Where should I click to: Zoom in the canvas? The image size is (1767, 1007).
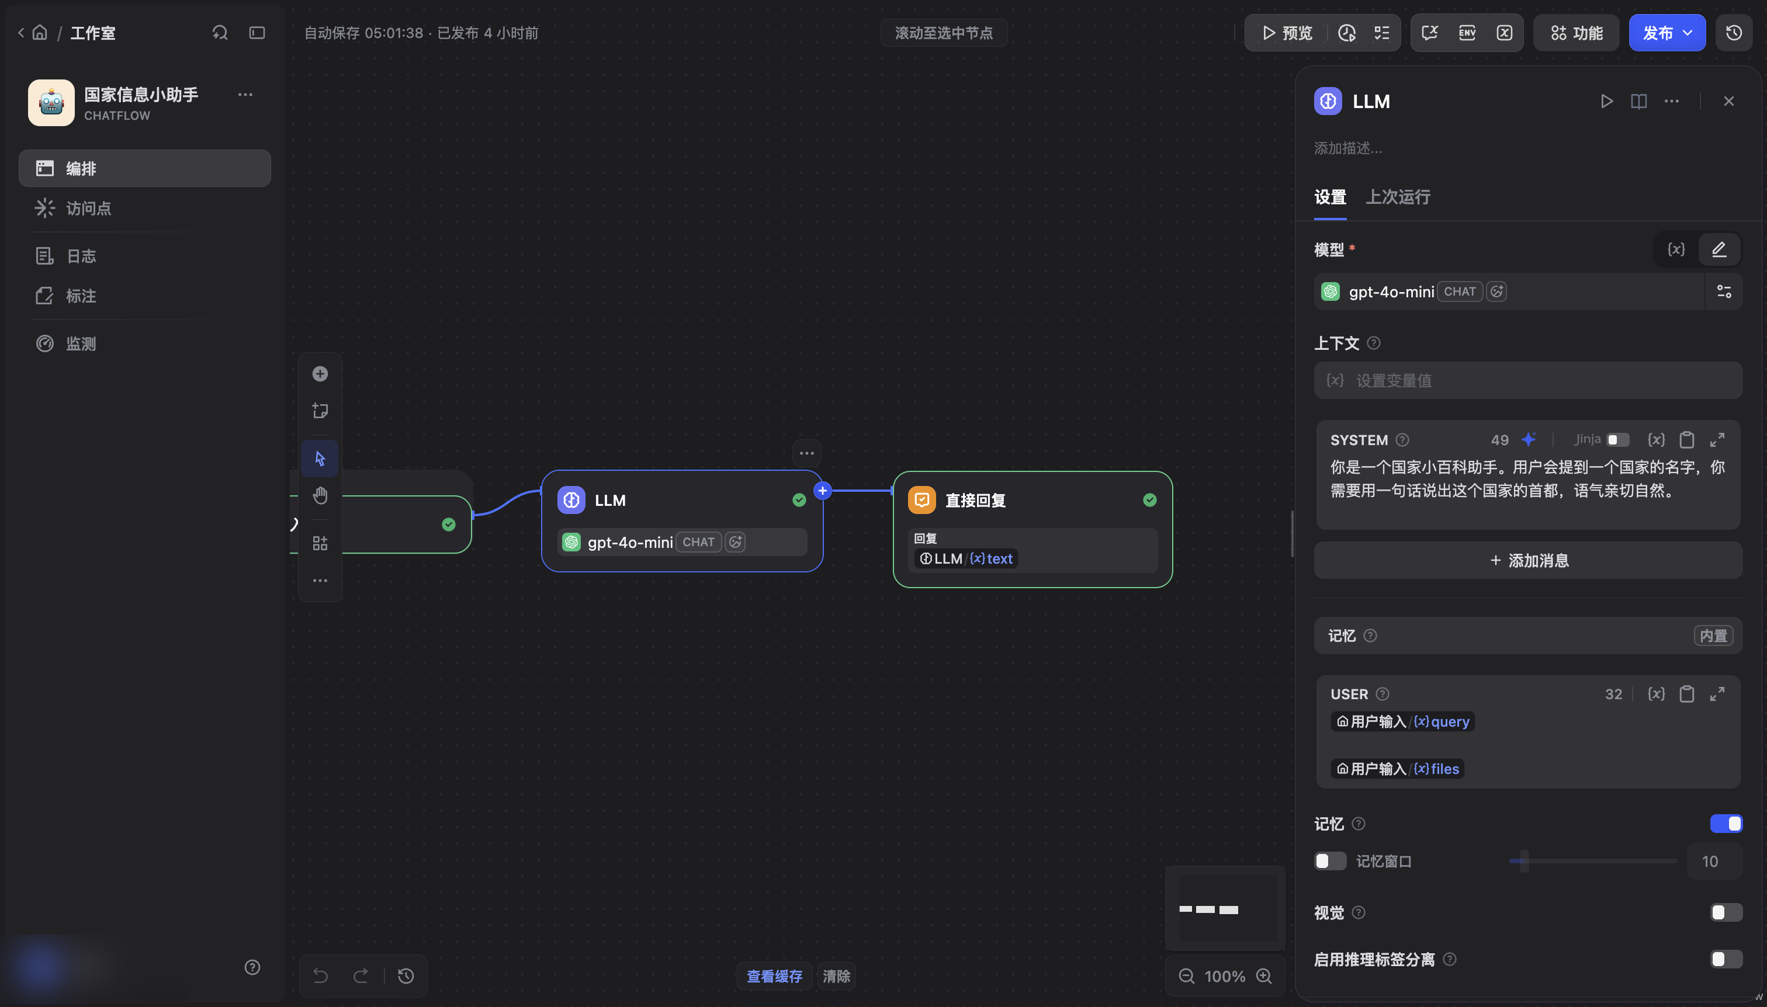1264,976
